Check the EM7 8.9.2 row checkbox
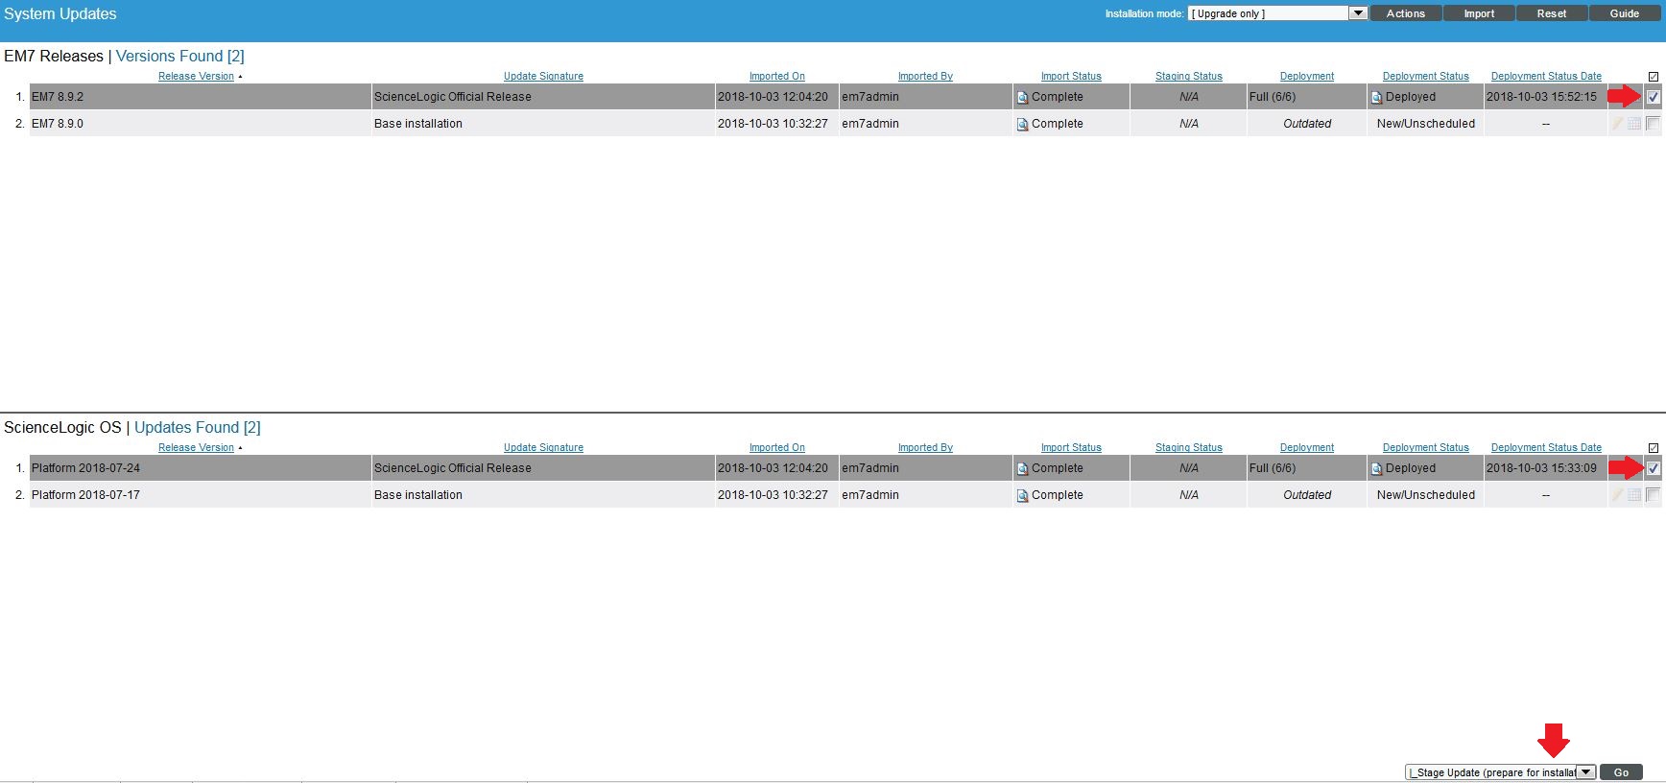 point(1653,97)
